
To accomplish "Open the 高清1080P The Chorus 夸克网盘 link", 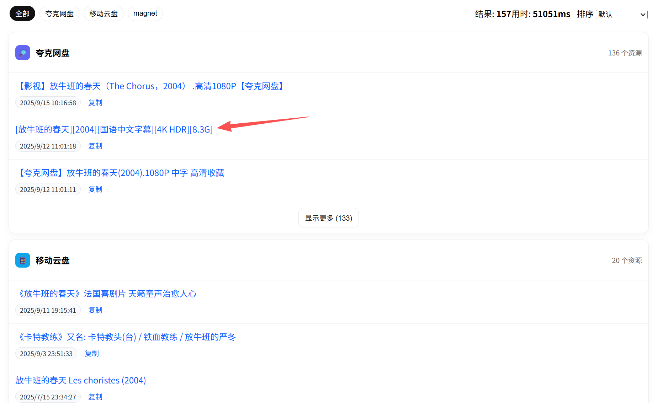I will point(151,86).
